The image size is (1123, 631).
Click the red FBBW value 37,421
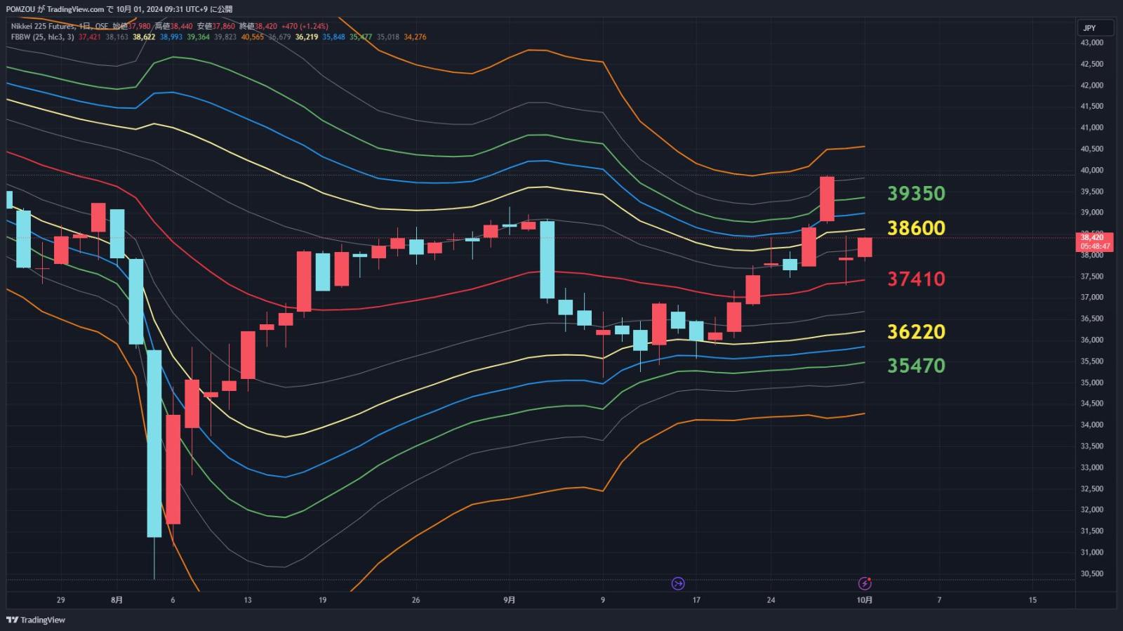[x=90, y=37]
